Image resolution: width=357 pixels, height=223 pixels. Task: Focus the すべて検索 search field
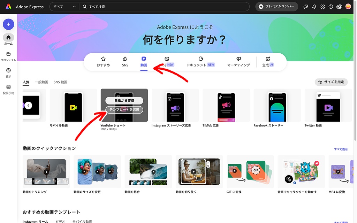(x=164, y=7)
